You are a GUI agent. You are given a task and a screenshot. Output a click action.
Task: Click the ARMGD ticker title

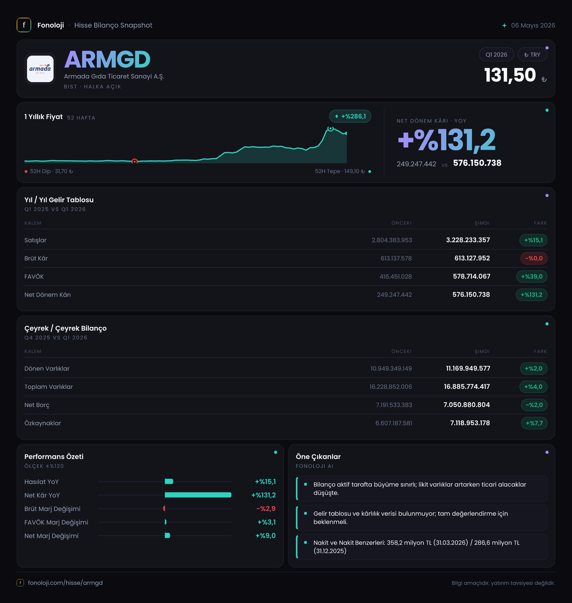click(x=107, y=60)
